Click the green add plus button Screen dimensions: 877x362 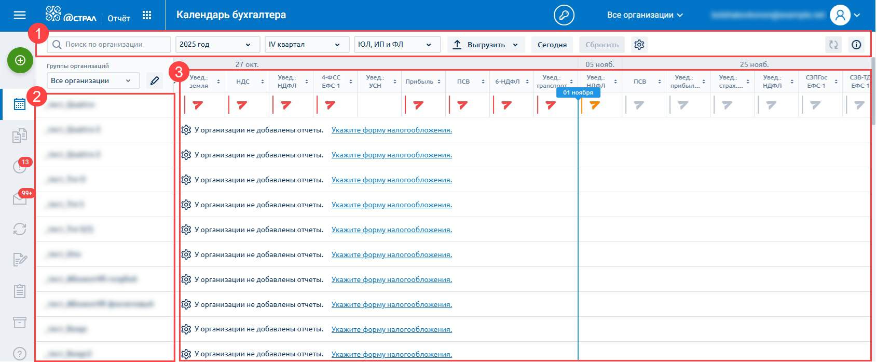[20, 60]
